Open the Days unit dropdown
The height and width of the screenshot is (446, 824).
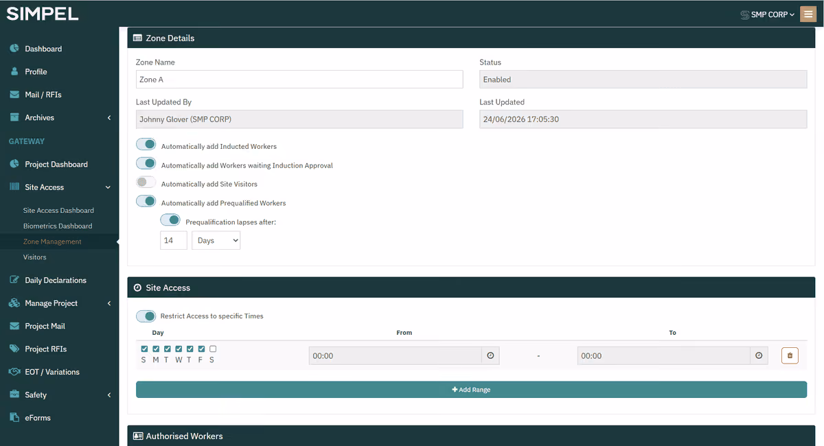pos(216,240)
